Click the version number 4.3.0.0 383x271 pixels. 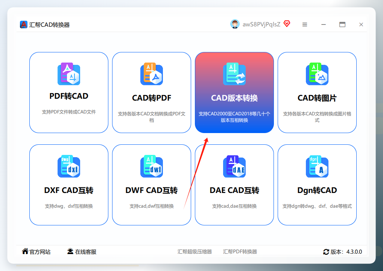pos(354,252)
